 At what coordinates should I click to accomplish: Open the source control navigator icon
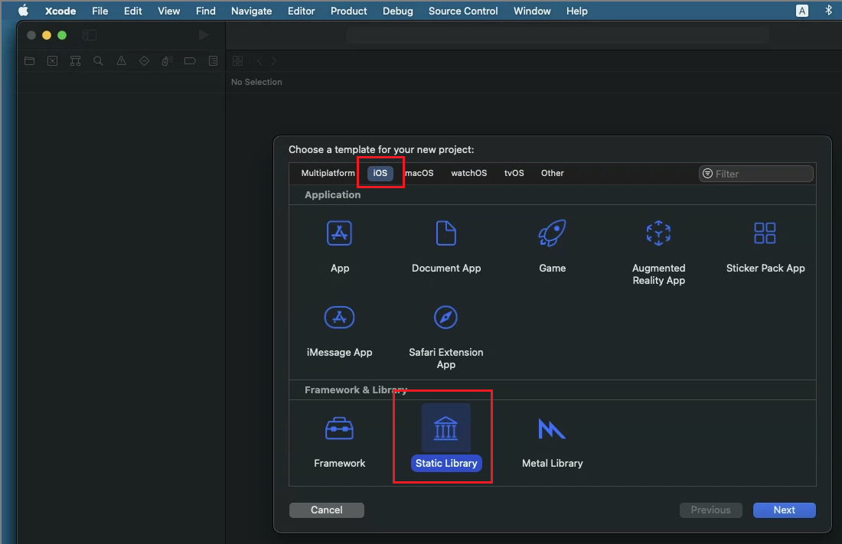tap(53, 60)
